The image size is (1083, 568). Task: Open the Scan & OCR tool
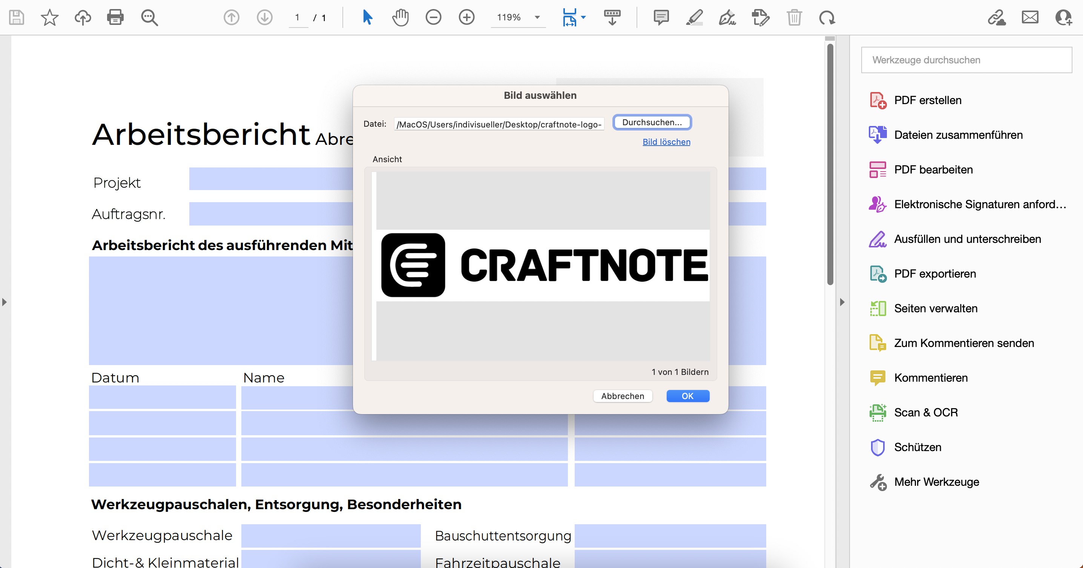click(x=925, y=413)
